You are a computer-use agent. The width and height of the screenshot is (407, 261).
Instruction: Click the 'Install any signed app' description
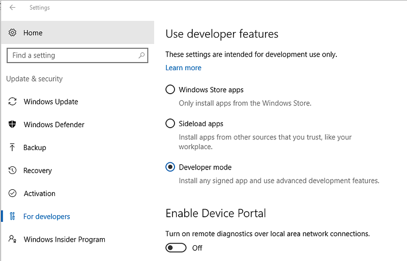coord(279,181)
